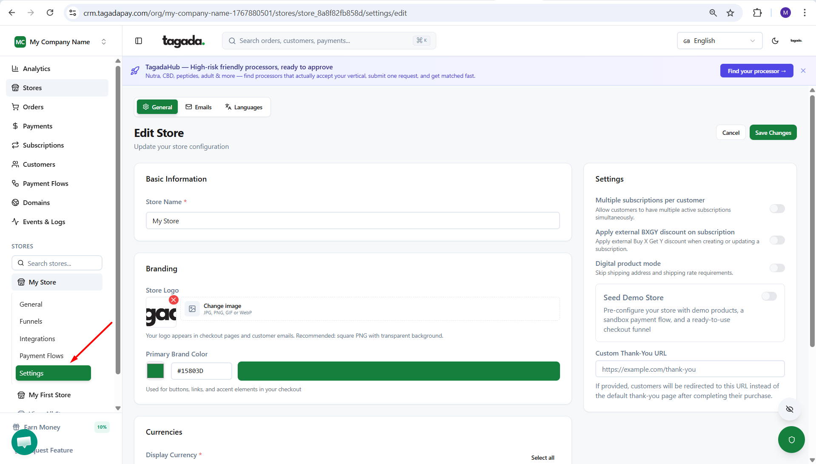The width and height of the screenshot is (816, 464).
Task: Click the green shield floating button
Action: (x=791, y=439)
